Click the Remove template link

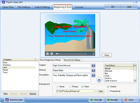(14, 94)
